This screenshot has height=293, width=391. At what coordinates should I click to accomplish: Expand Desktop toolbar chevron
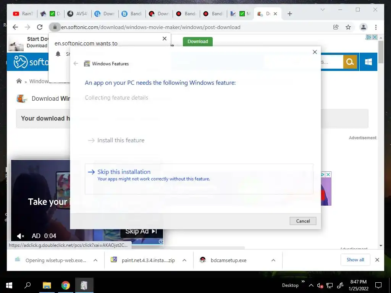(303, 281)
